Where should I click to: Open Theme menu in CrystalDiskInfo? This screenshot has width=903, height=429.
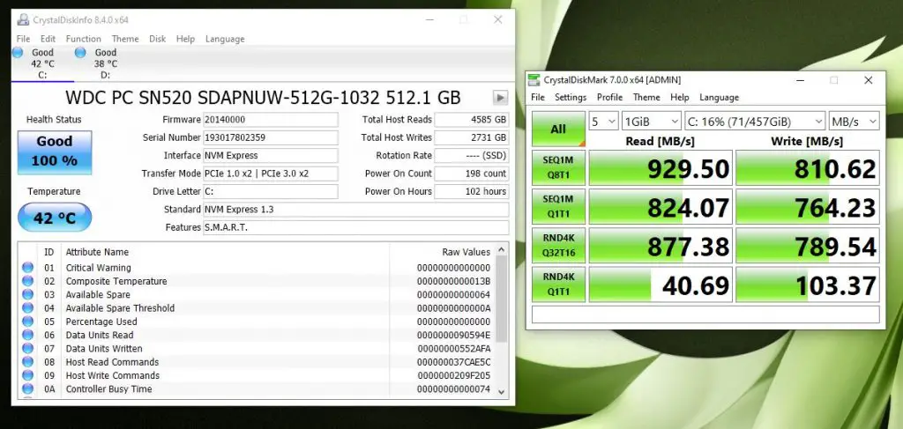click(x=125, y=39)
